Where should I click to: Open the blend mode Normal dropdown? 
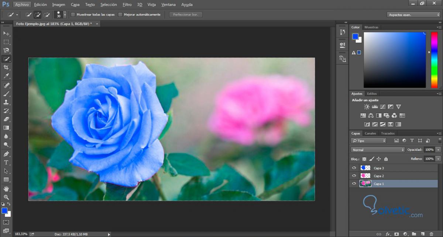377,150
